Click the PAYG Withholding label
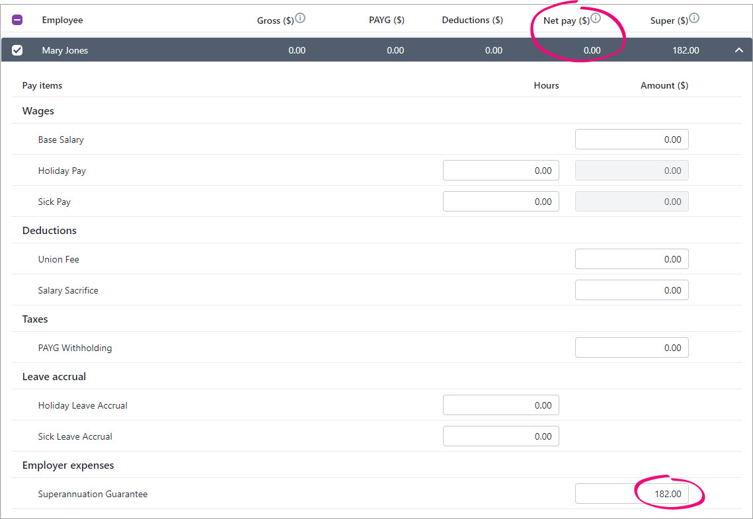 point(75,348)
